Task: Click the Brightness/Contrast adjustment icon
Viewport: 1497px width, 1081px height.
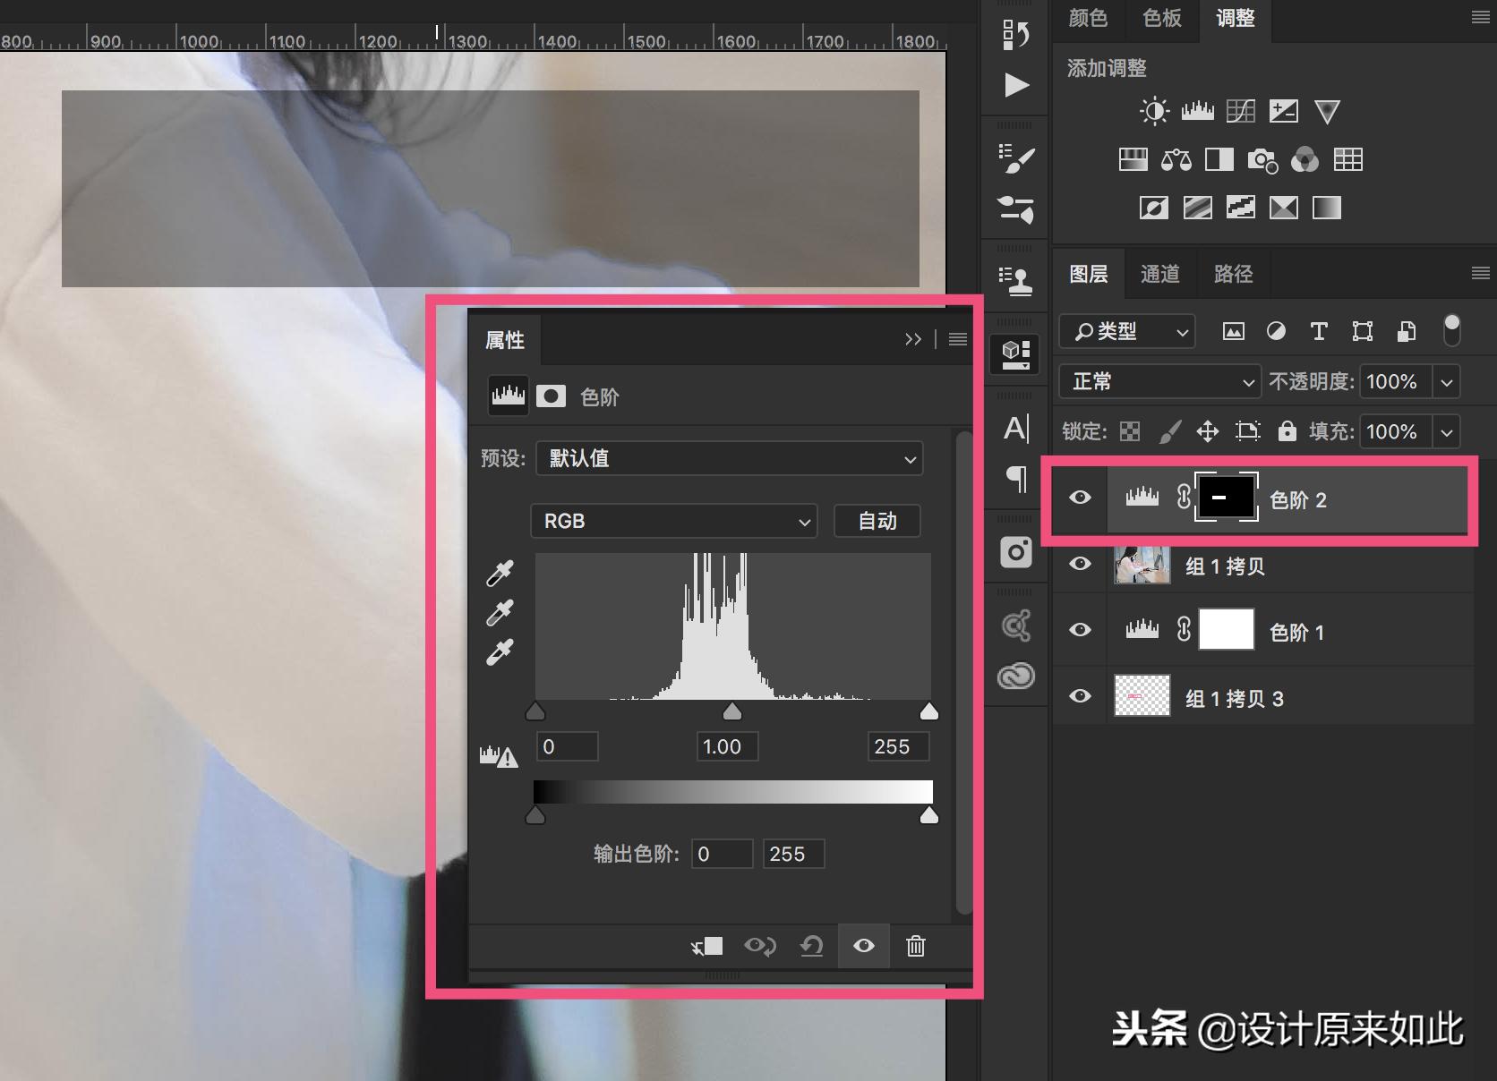Action: 1153,111
